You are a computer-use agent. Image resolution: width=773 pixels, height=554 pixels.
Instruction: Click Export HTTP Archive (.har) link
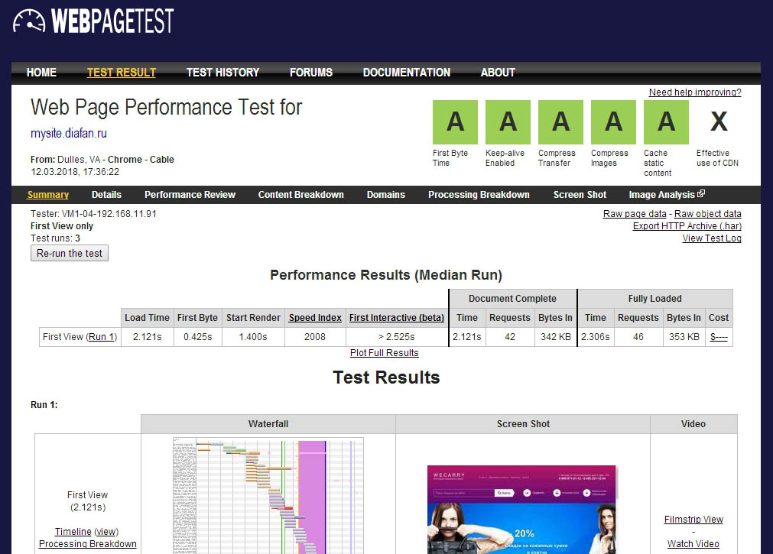[687, 225]
